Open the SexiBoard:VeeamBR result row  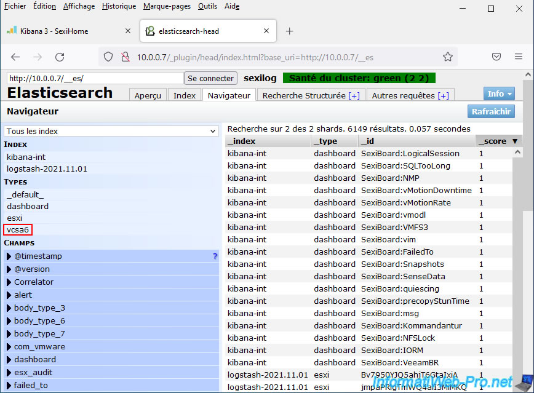coord(369,363)
